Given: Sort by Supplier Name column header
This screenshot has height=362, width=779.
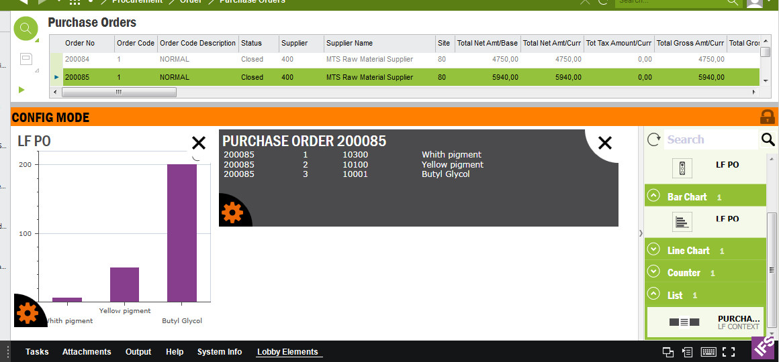Looking at the screenshot, I should [349, 43].
